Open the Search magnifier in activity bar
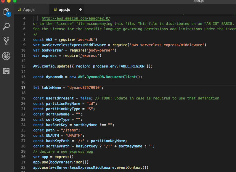236x172 pixels. 6,26
